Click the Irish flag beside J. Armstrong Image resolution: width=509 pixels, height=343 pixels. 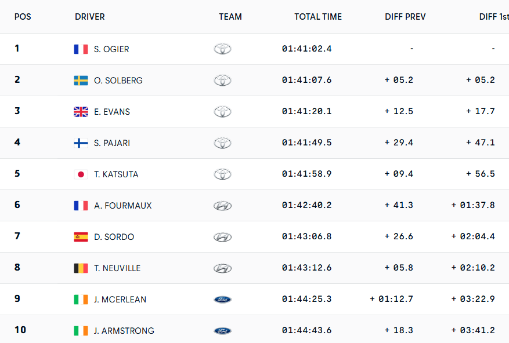(81, 331)
